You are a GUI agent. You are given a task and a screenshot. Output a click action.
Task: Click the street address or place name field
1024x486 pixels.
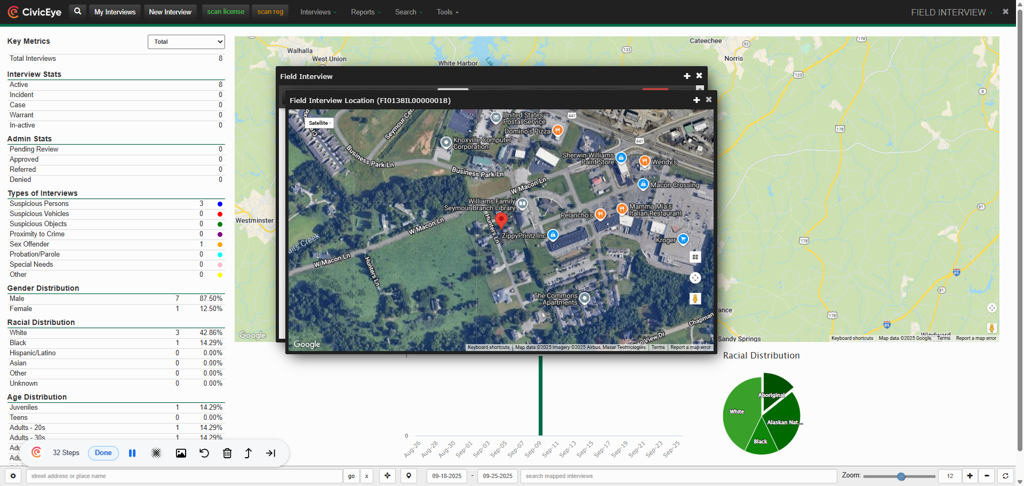pos(185,476)
